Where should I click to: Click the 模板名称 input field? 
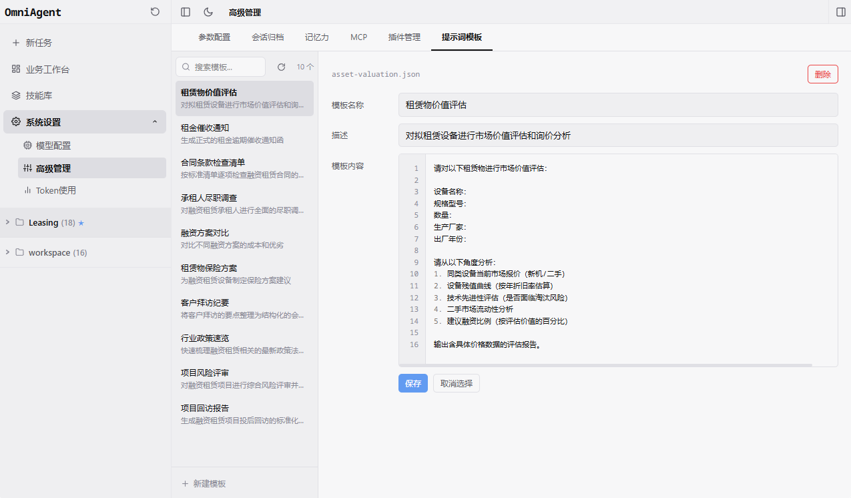tap(618, 105)
